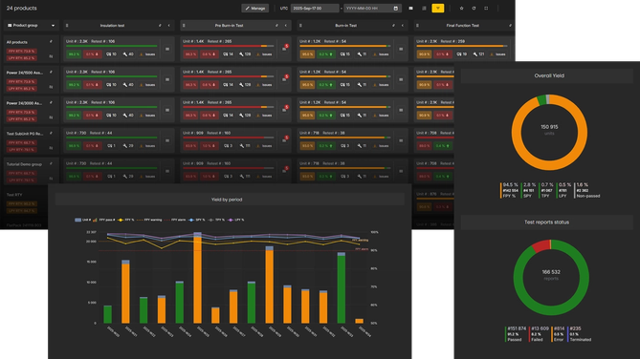Click the Passed legend under Test reports status
Image resolution: width=640 pixels, height=359 pixels.
(x=516, y=334)
